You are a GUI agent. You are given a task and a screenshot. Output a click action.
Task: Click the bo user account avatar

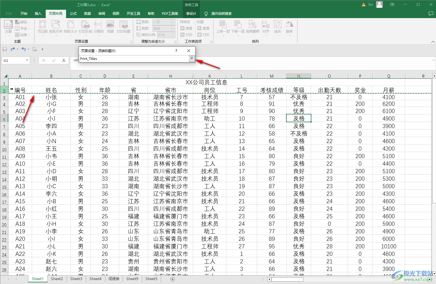point(379,4)
